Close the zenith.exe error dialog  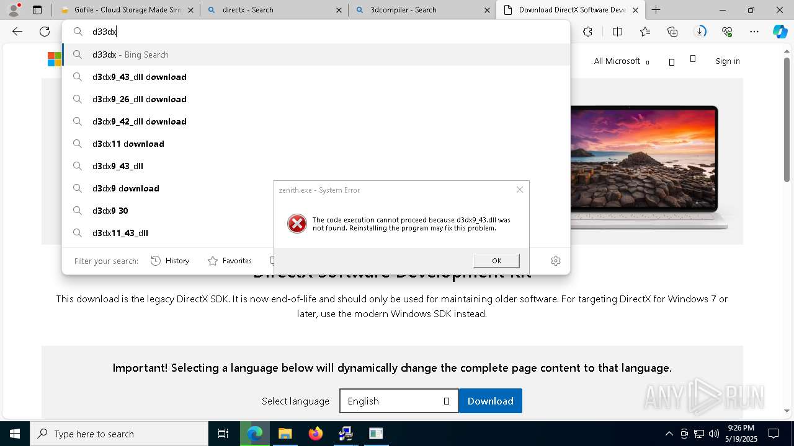click(520, 190)
